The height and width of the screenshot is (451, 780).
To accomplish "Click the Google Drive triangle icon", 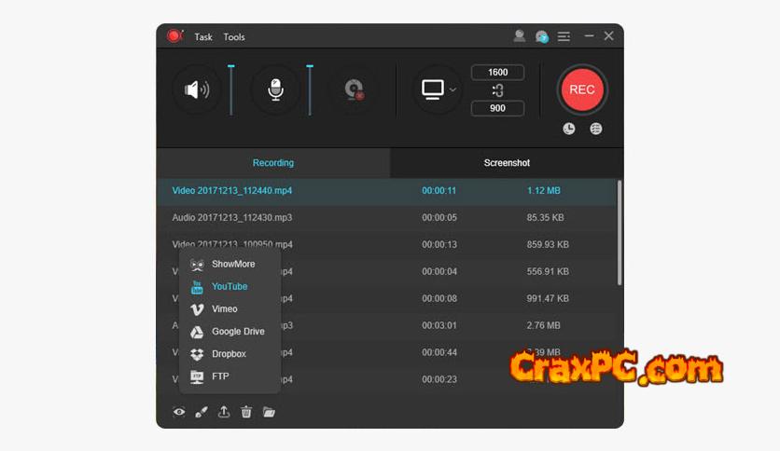I will pyautogui.click(x=197, y=332).
